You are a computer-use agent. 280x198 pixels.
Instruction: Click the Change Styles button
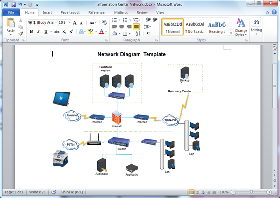tap(241, 27)
